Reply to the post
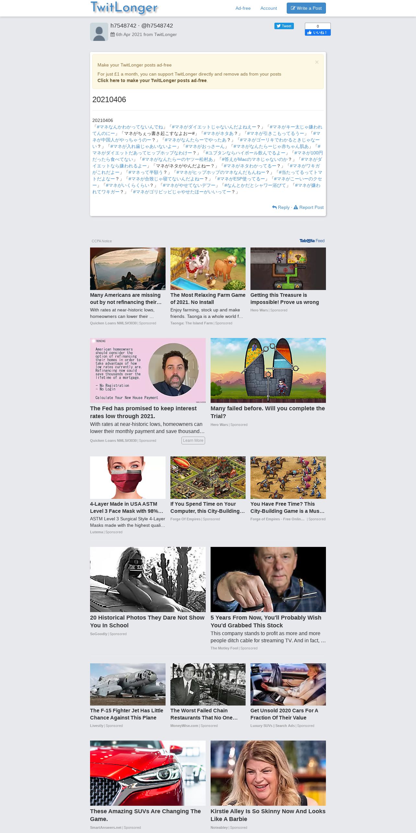This screenshot has height=833, width=416. (x=281, y=207)
